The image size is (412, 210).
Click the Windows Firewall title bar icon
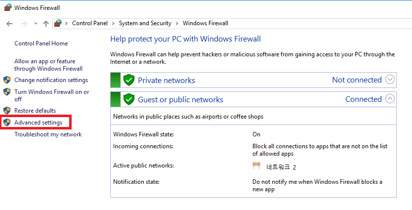8,7
